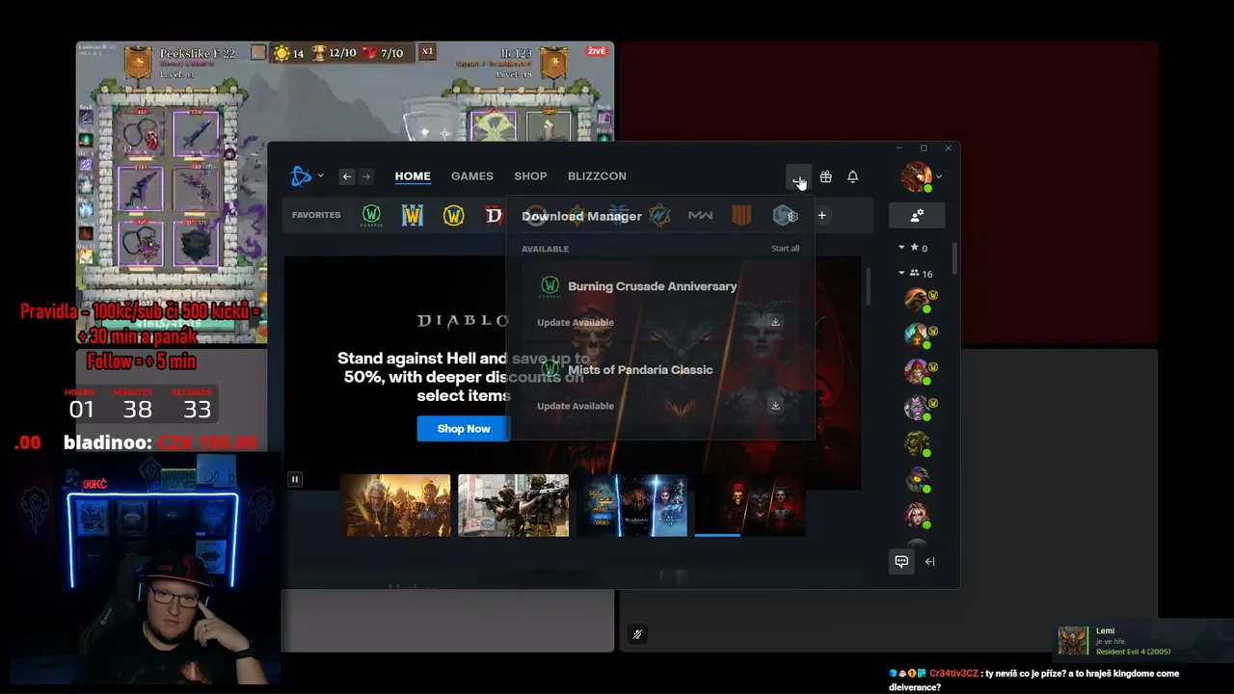Screen dimensions: 1234x694
Task: Click Start all in Download Manager
Action: click(785, 249)
